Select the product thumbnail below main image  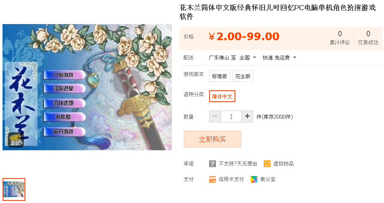coord(14,189)
